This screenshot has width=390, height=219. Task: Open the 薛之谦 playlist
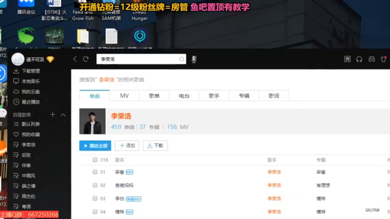tap(24, 186)
